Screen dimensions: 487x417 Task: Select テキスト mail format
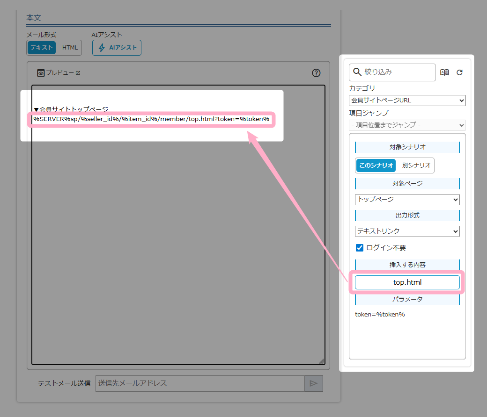(x=42, y=48)
